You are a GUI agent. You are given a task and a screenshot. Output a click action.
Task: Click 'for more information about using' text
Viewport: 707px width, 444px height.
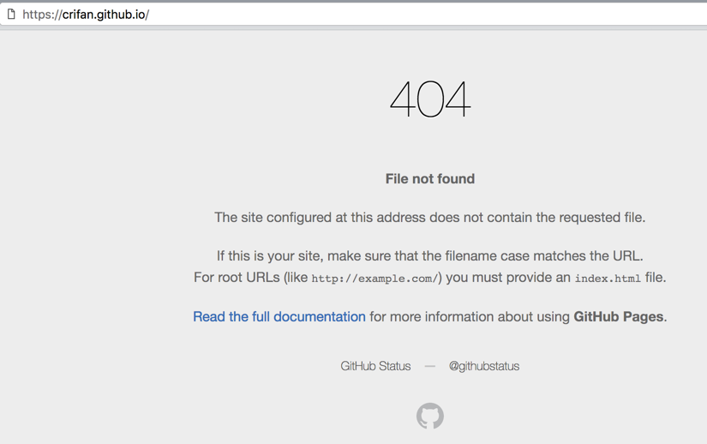(x=470, y=316)
